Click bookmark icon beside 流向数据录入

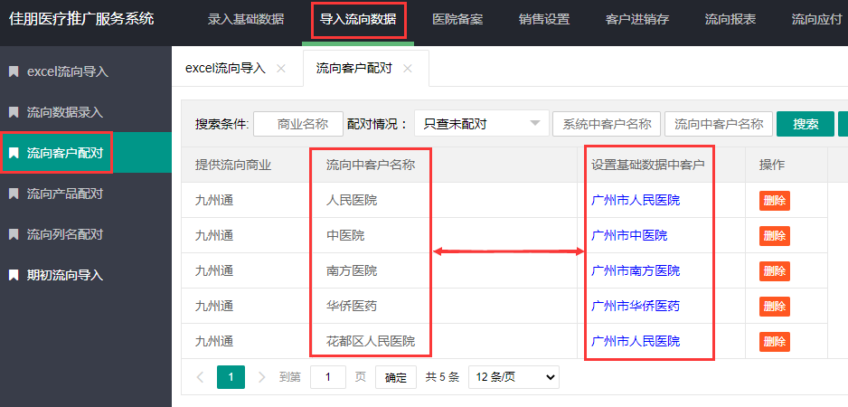14,112
